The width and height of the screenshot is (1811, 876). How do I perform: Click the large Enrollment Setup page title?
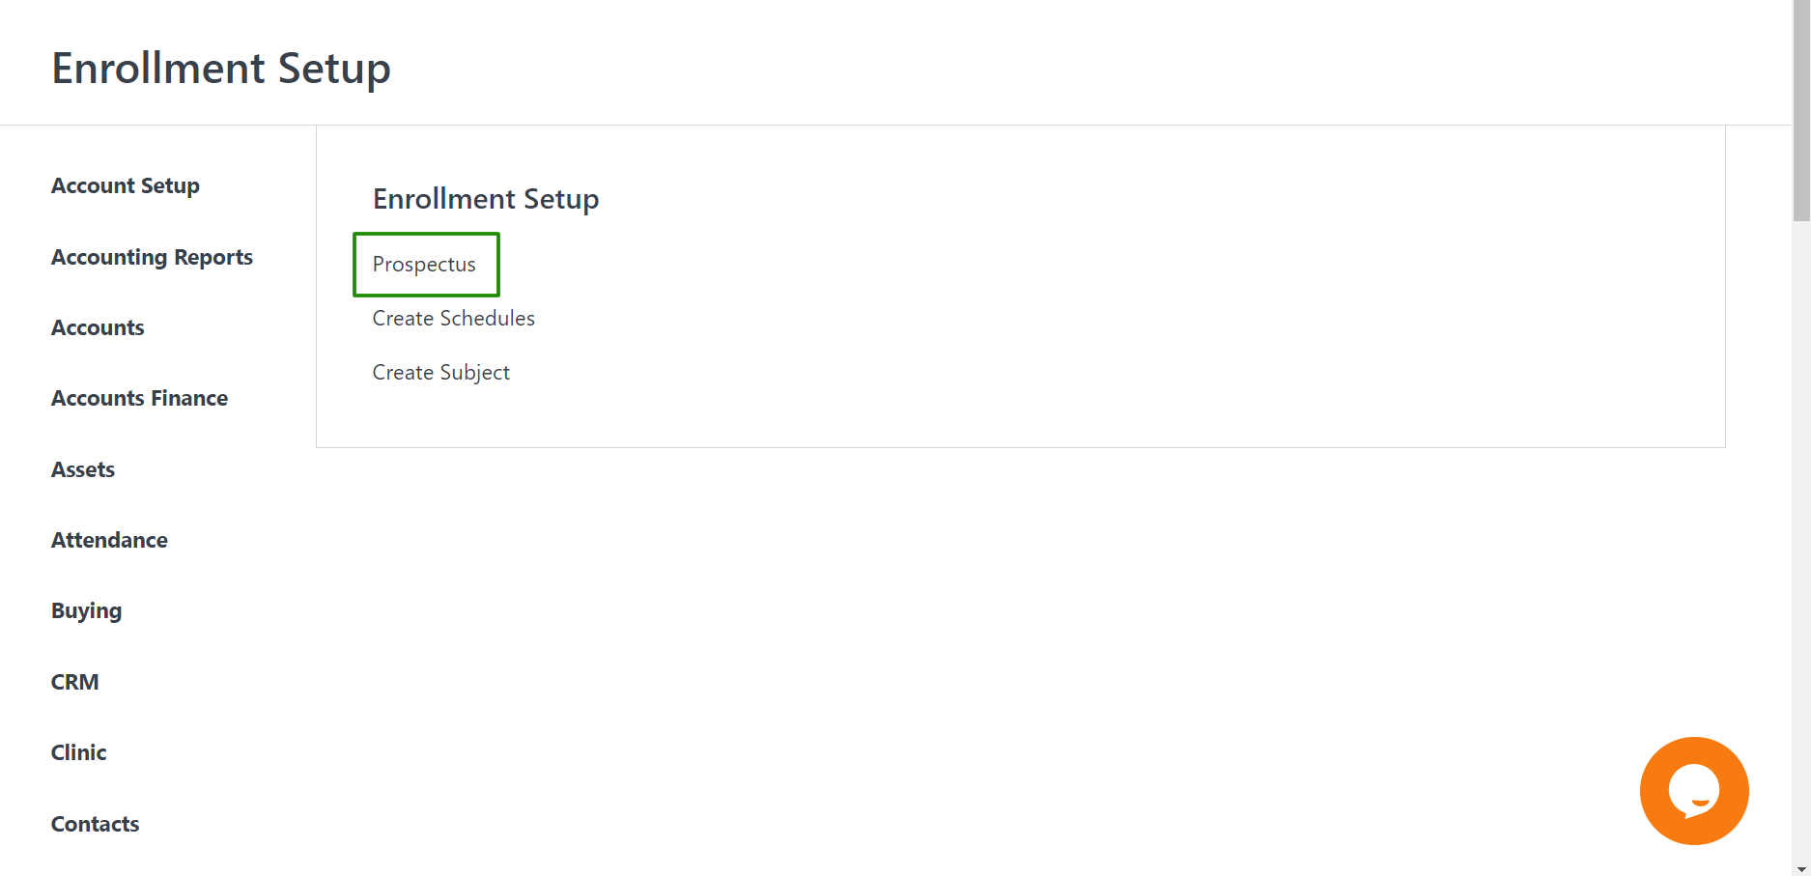point(221,68)
